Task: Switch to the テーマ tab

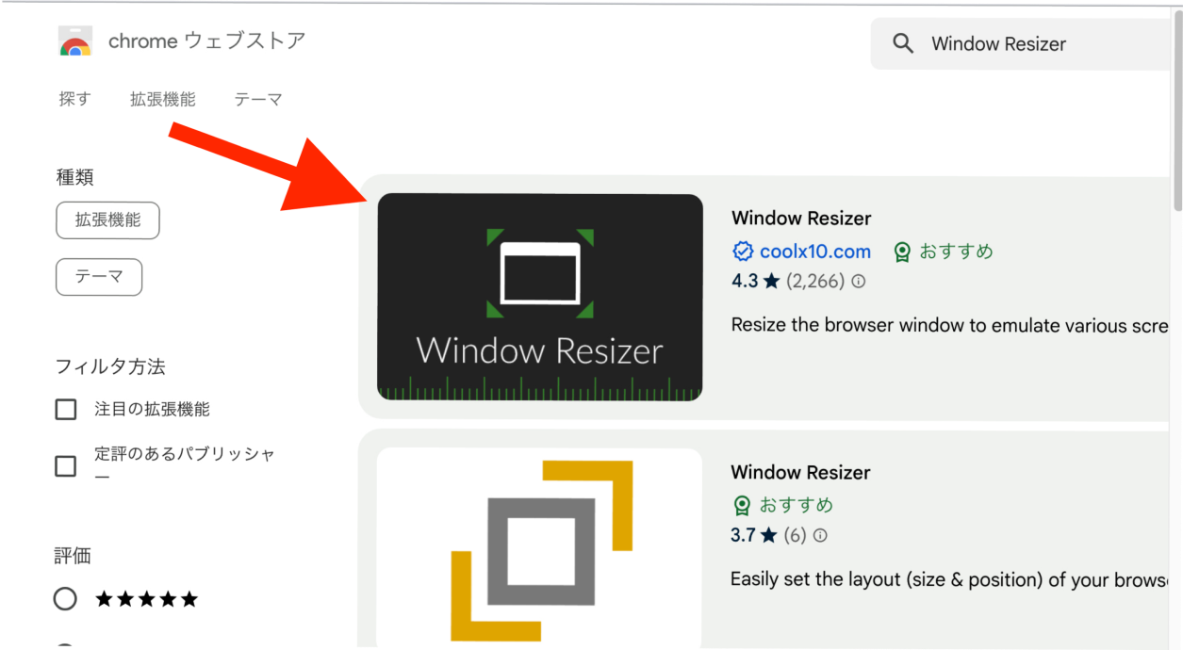Action: click(258, 99)
